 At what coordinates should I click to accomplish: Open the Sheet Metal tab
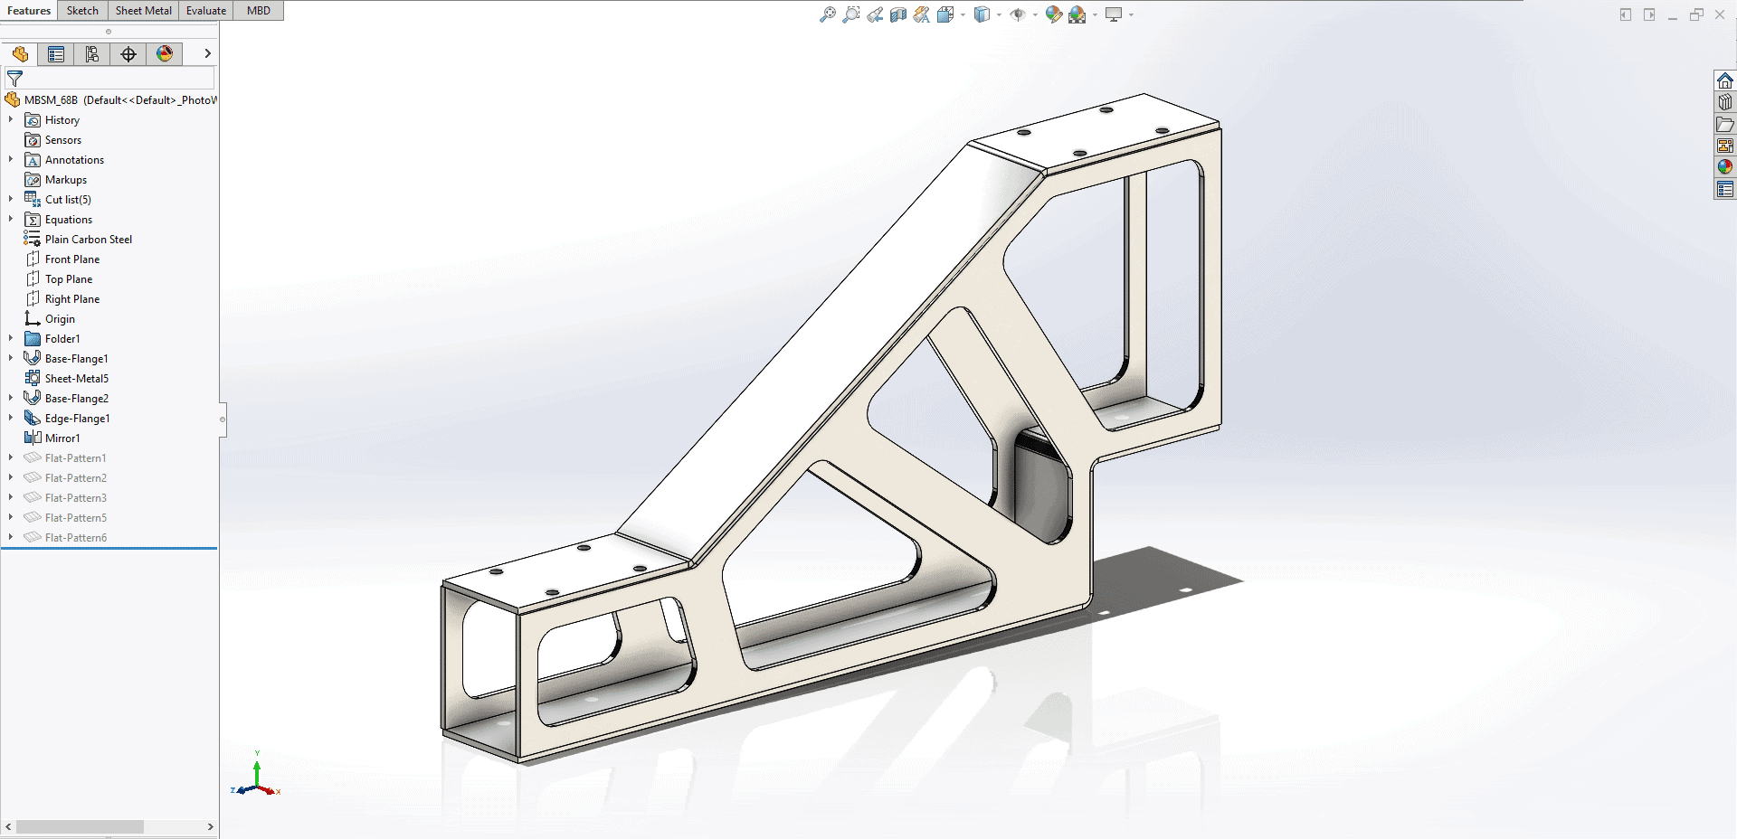143,11
